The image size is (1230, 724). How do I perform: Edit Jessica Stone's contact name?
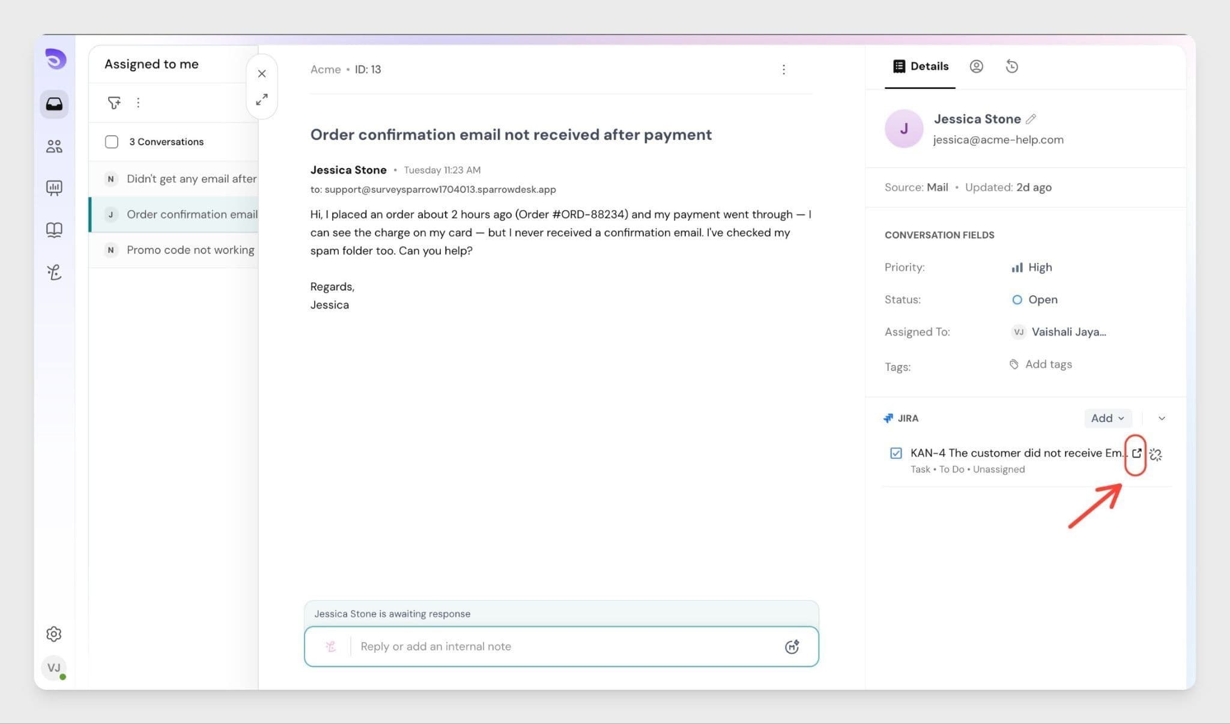(x=1031, y=119)
